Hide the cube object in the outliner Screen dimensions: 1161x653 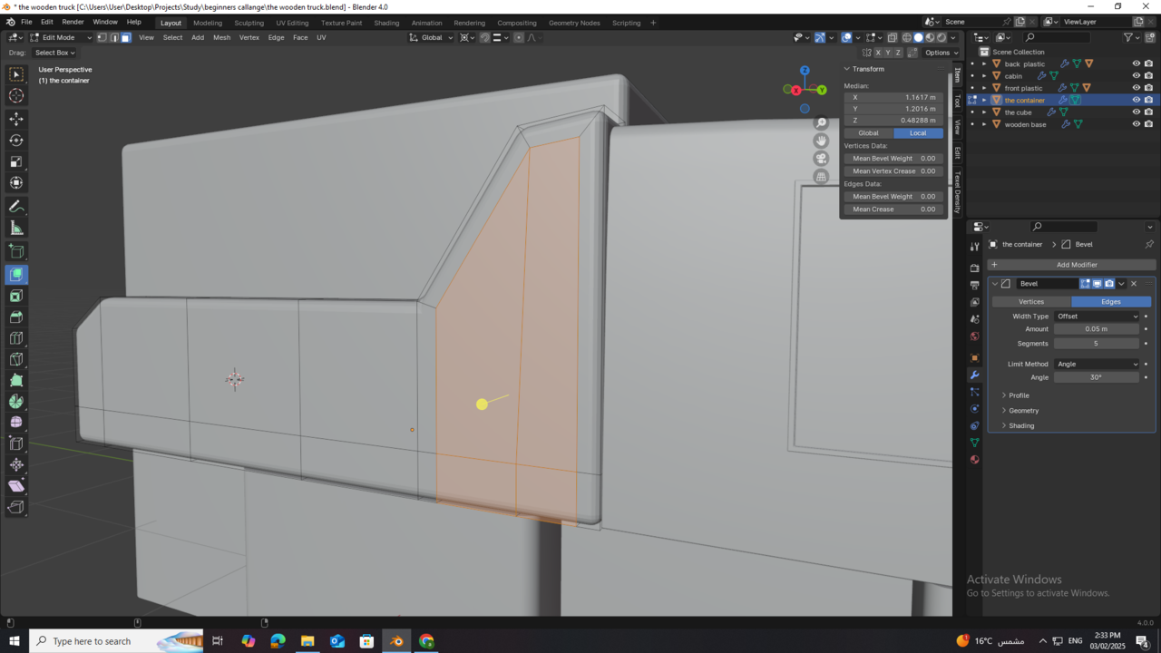[1137, 112]
